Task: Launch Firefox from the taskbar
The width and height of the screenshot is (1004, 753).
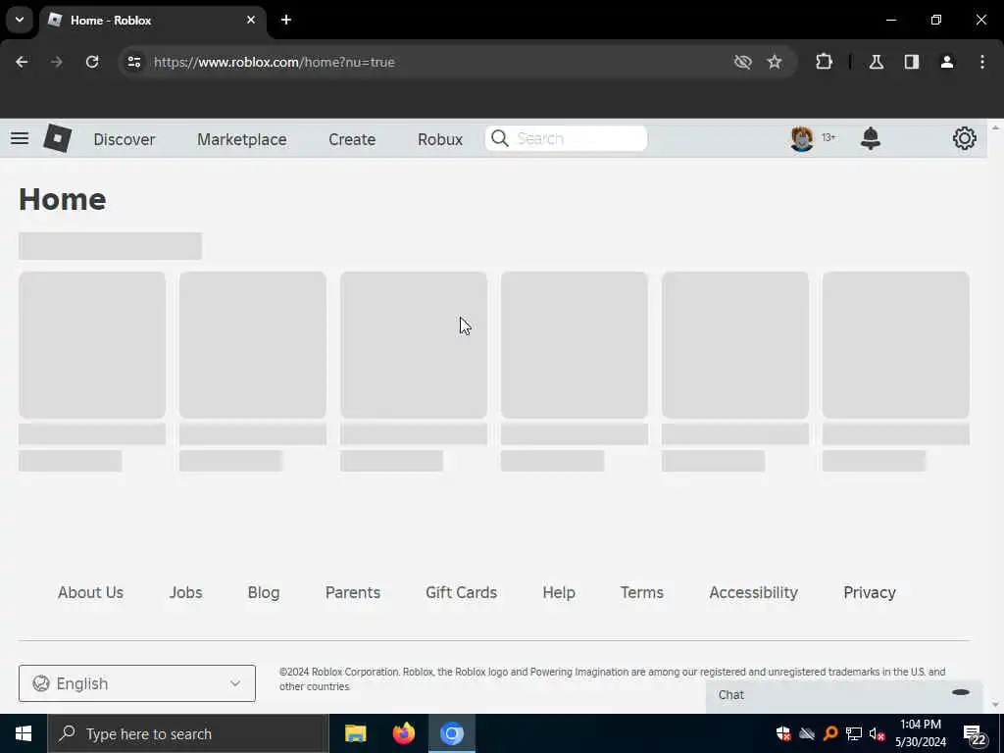Action: pyautogui.click(x=403, y=733)
